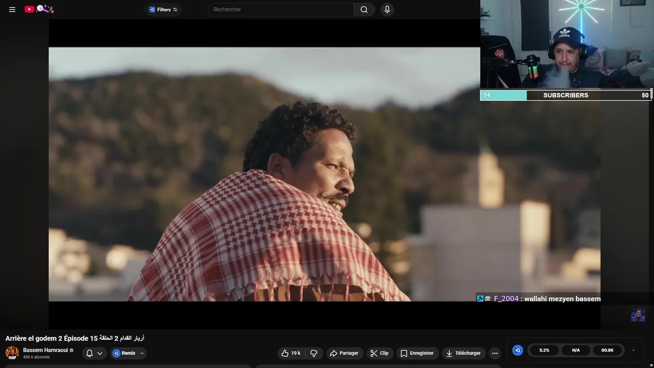
Task: Click the Partager share button
Action: (x=344, y=353)
